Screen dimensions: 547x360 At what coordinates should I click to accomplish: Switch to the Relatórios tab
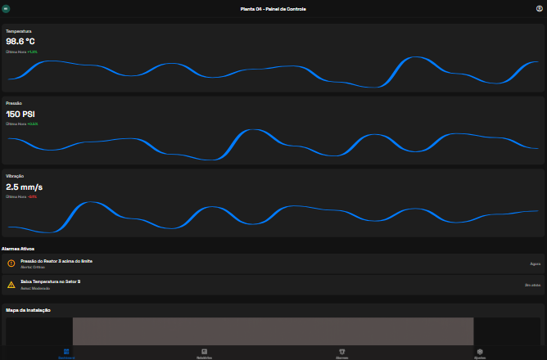[x=205, y=358]
